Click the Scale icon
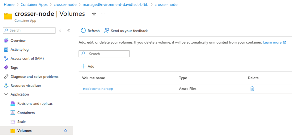 tap(13, 122)
